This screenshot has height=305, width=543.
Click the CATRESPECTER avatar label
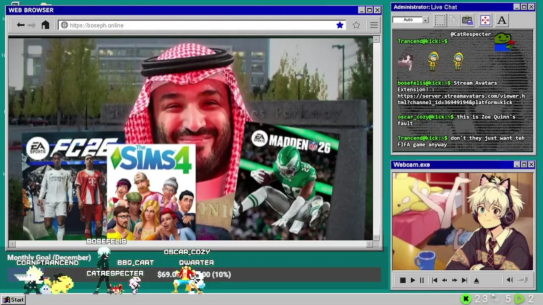tap(115, 274)
